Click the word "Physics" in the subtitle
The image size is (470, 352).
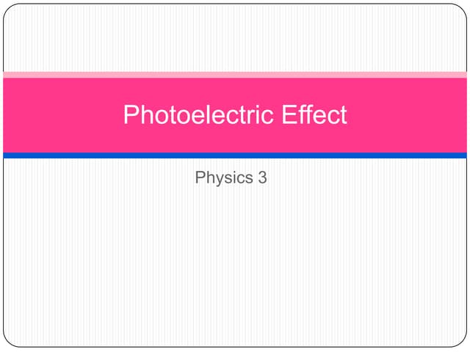[224, 177]
